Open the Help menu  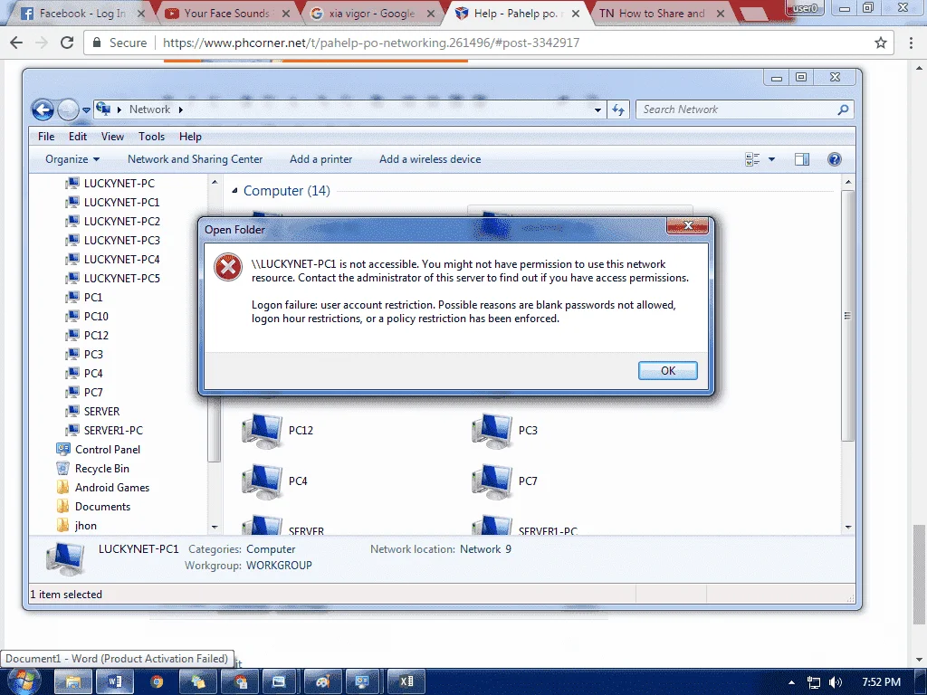point(190,137)
